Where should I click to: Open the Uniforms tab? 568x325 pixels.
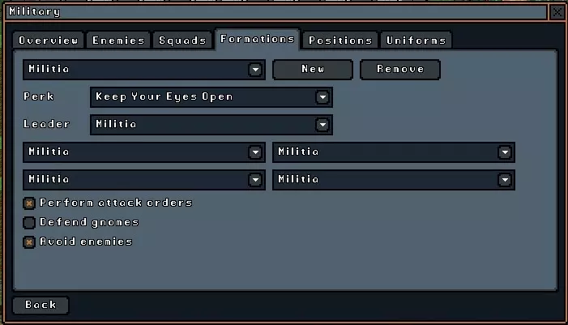(416, 41)
